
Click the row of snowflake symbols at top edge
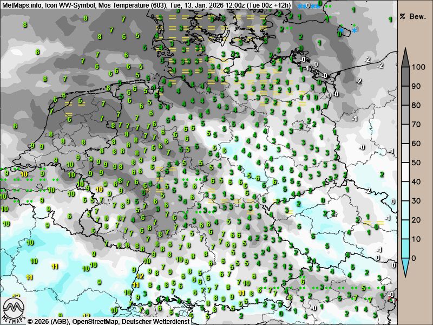(307, 6)
